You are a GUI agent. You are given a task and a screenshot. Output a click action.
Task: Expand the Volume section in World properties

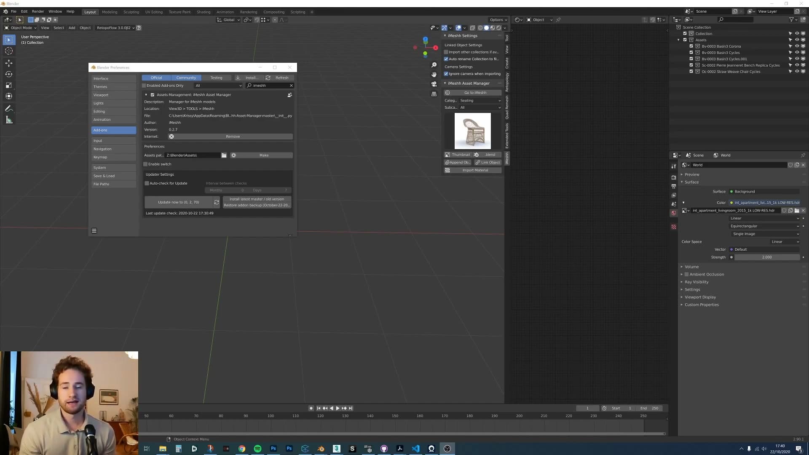click(691, 267)
